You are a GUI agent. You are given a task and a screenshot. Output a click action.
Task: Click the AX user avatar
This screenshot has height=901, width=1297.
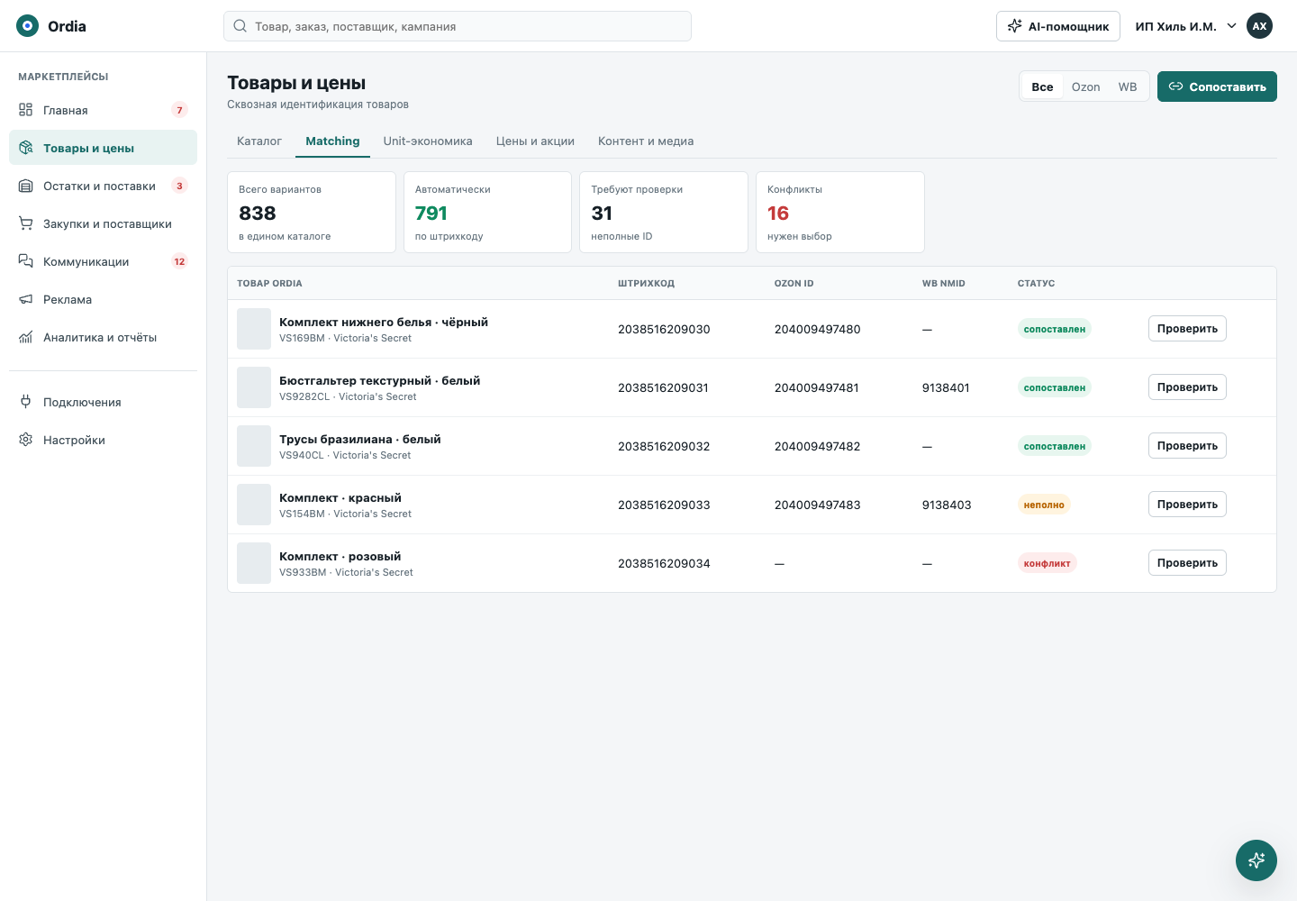click(x=1259, y=26)
